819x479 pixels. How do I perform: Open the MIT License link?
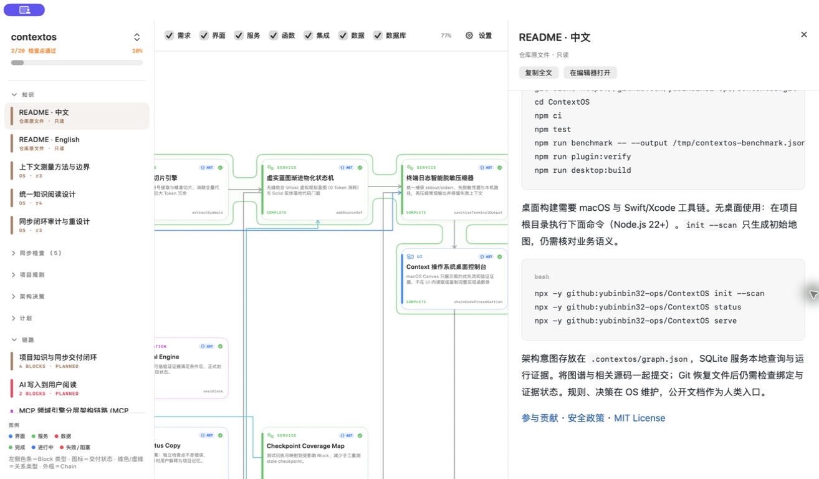[639, 418]
